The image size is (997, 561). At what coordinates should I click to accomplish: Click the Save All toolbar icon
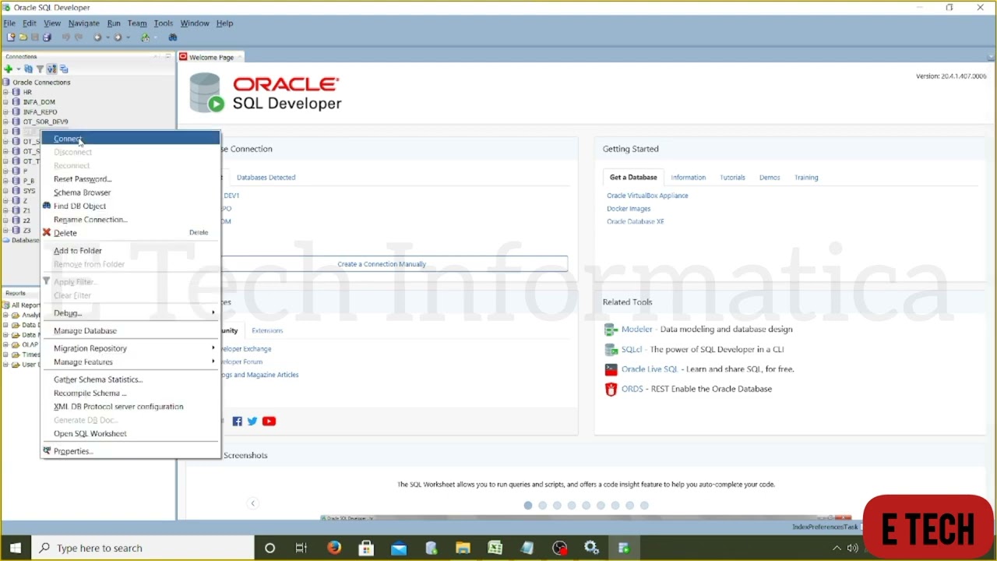[x=47, y=37]
